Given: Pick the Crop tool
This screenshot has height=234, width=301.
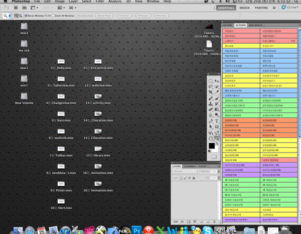Looking at the screenshot, I should pos(211,92).
